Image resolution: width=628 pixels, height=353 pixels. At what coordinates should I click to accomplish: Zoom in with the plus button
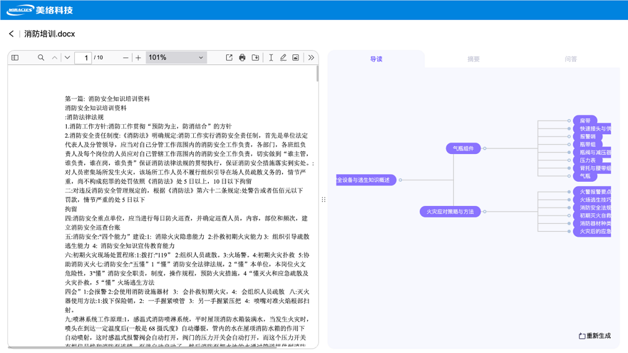138,57
